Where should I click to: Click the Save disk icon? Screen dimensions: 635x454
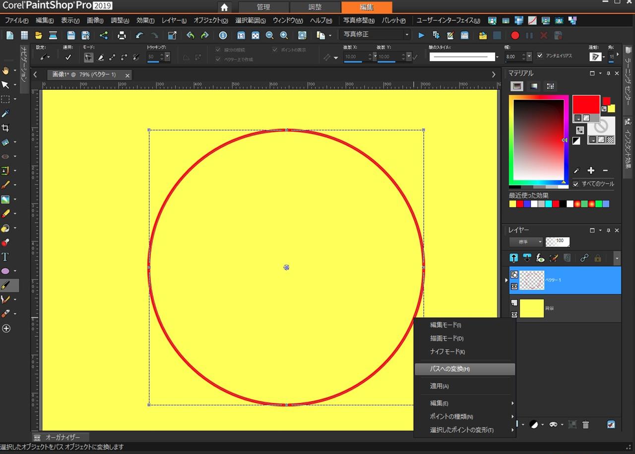click(x=71, y=35)
